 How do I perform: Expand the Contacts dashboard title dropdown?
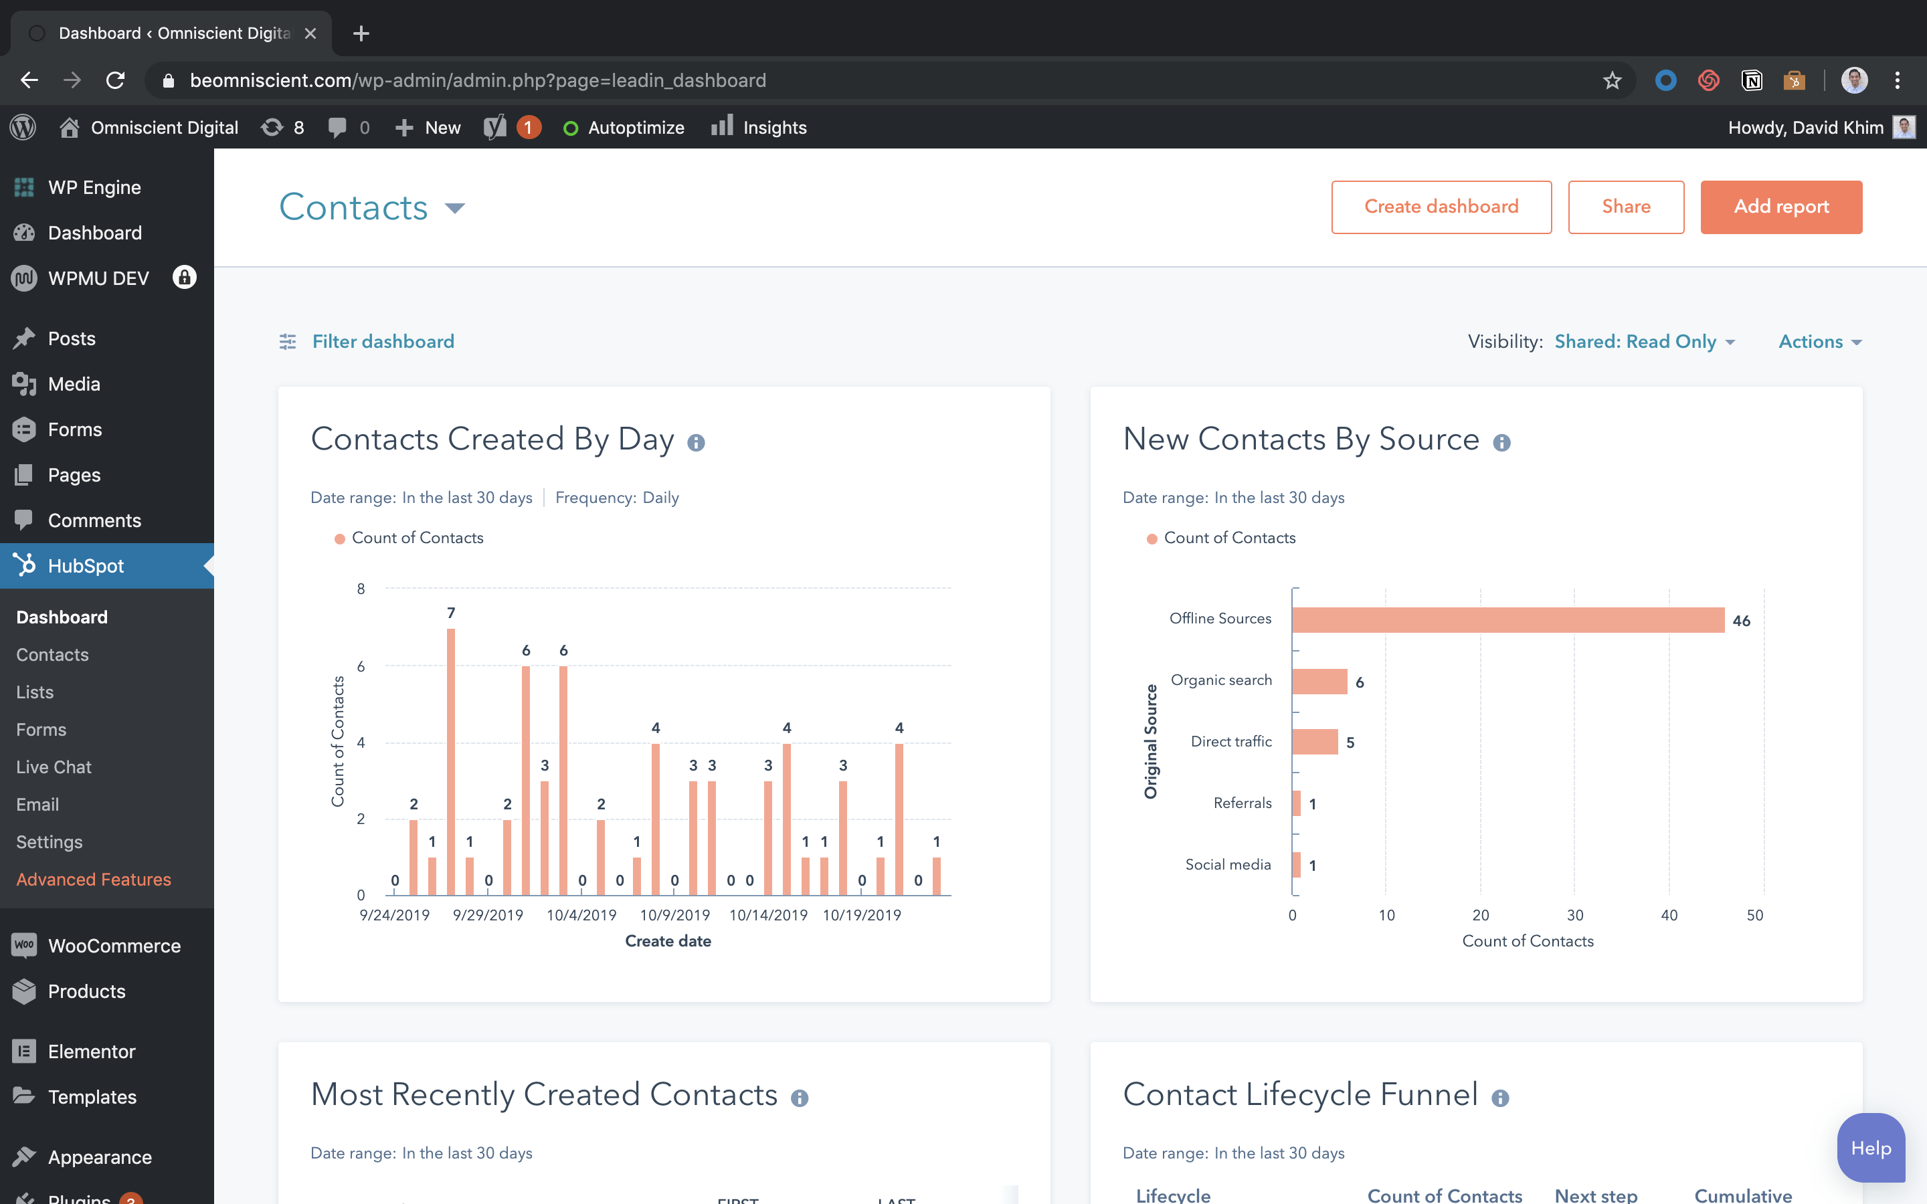455,209
